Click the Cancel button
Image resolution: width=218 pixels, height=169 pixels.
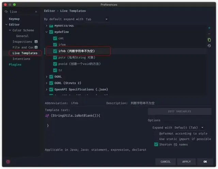(166, 162)
